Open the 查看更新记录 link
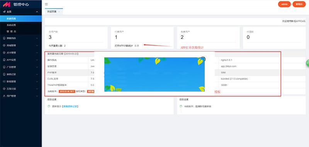 pyautogui.click(x=70, y=106)
